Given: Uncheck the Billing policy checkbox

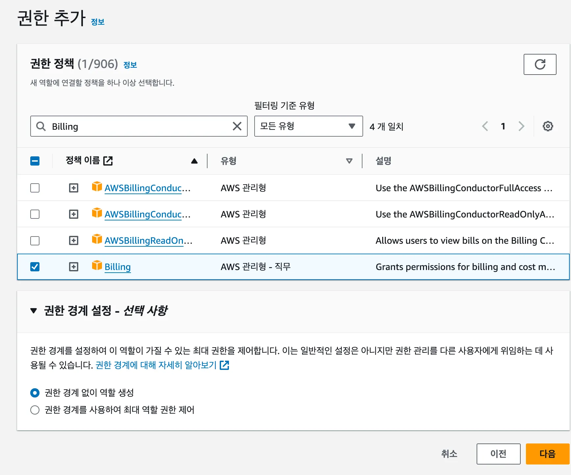Looking at the screenshot, I should (35, 267).
